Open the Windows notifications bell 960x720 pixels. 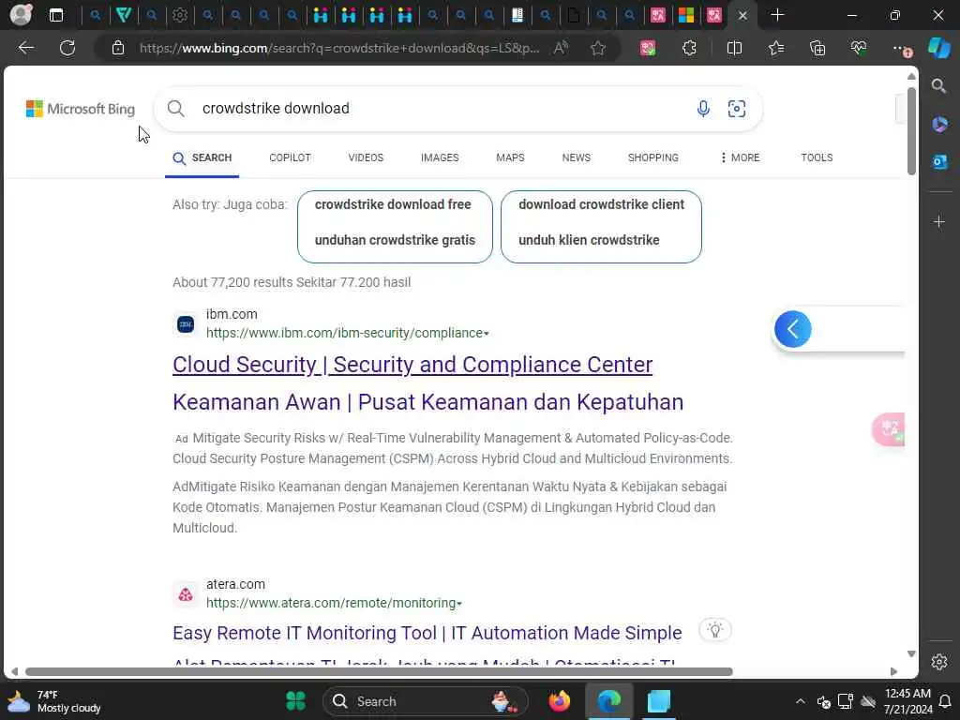pyautogui.click(x=945, y=701)
